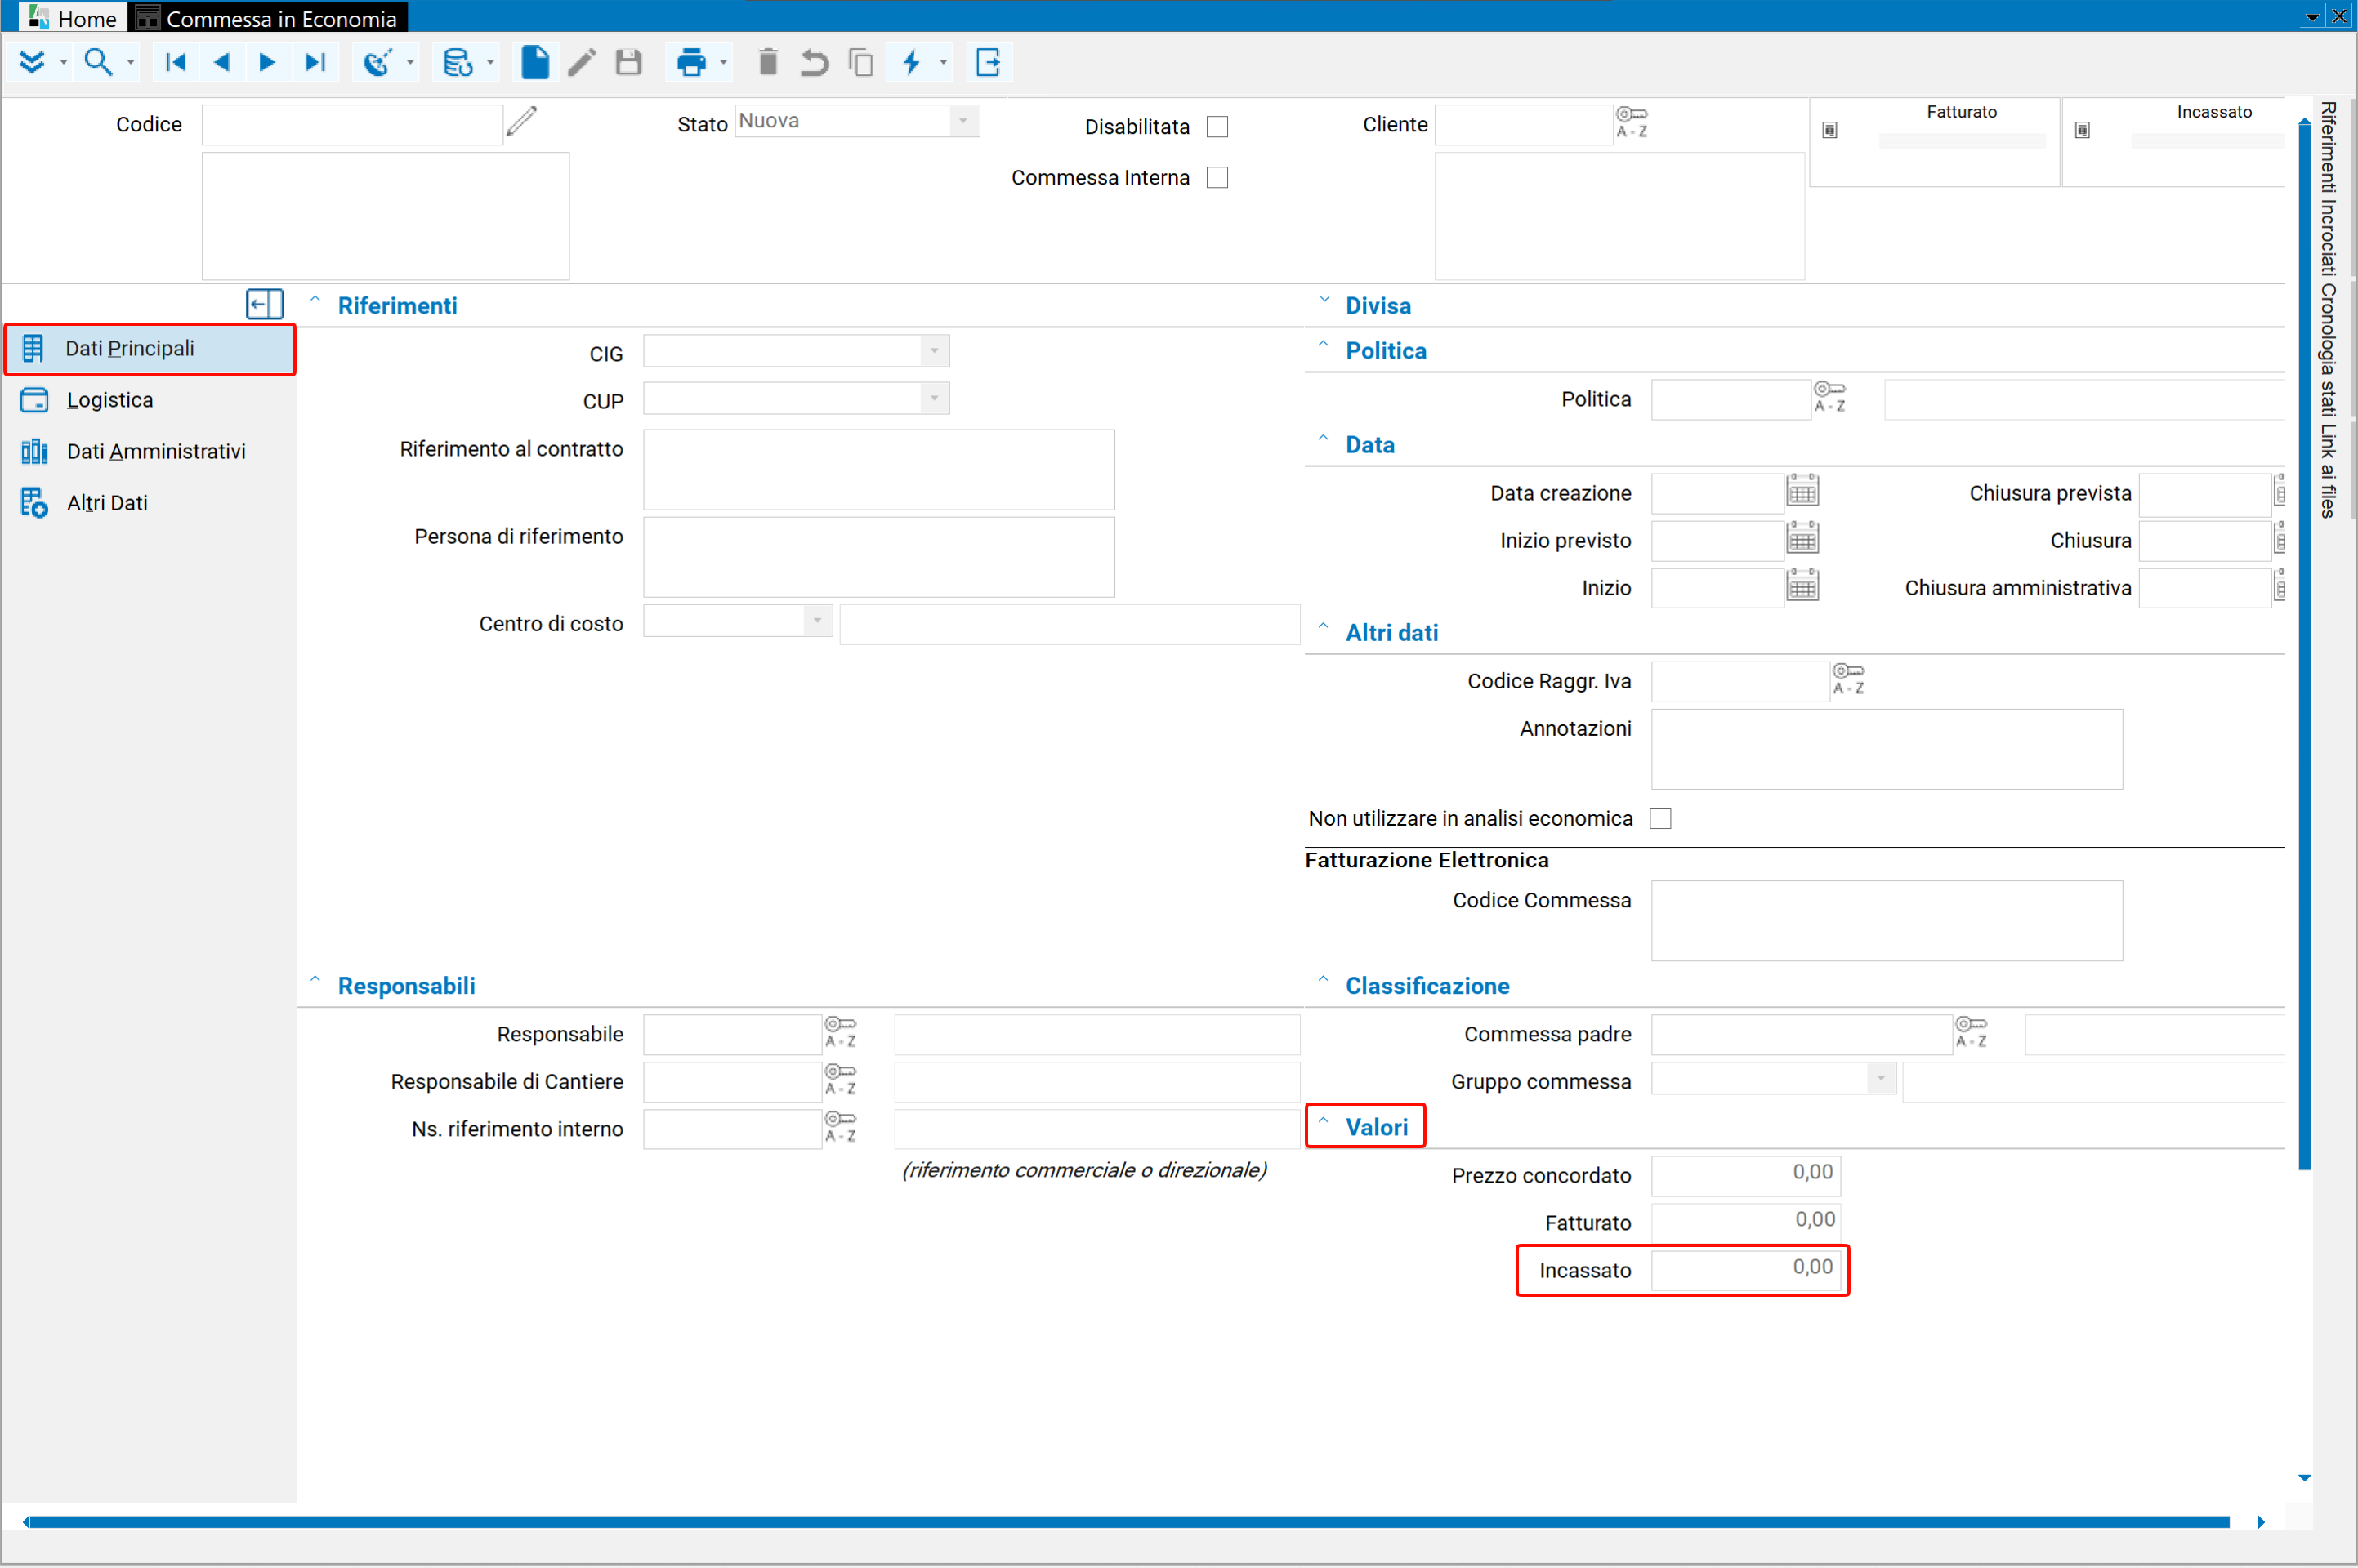Check Non utilizzare in analisi economica
The height and width of the screenshot is (1568, 2358).
coord(1661,819)
